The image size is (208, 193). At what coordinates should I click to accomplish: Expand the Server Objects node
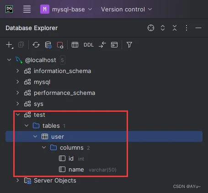(x=18, y=181)
